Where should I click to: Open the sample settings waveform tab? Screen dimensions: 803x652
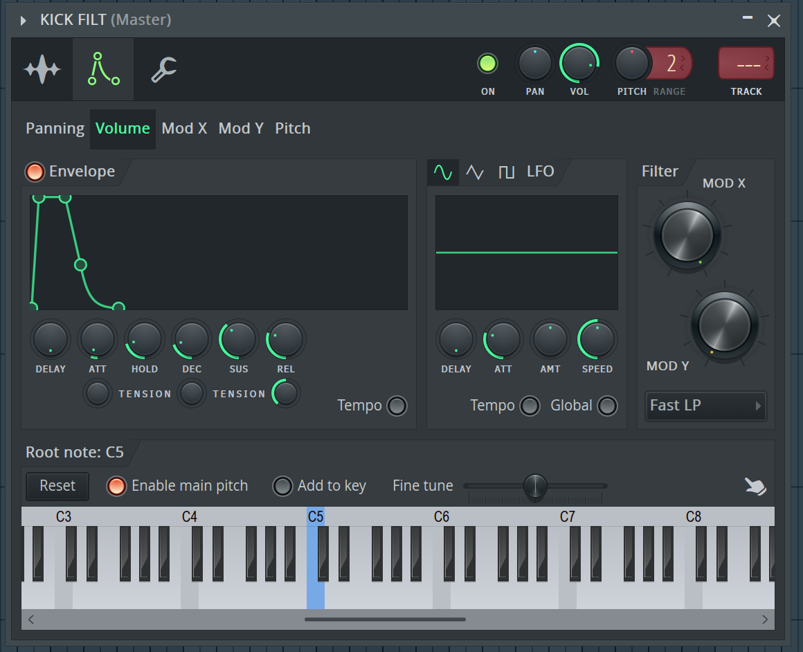click(x=42, y=69)
